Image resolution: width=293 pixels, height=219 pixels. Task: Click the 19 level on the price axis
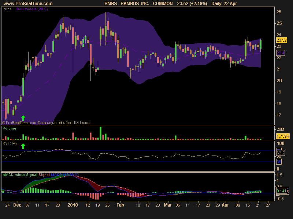(x=279, y=92)
